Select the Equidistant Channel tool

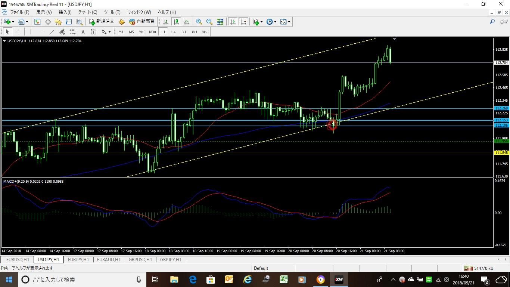pos(62,32)
